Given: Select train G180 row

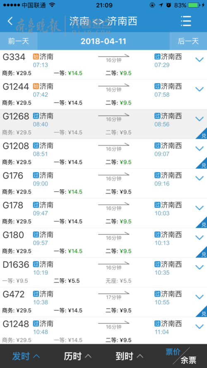Looking at the screenshot, I should (x=103, y=243).
